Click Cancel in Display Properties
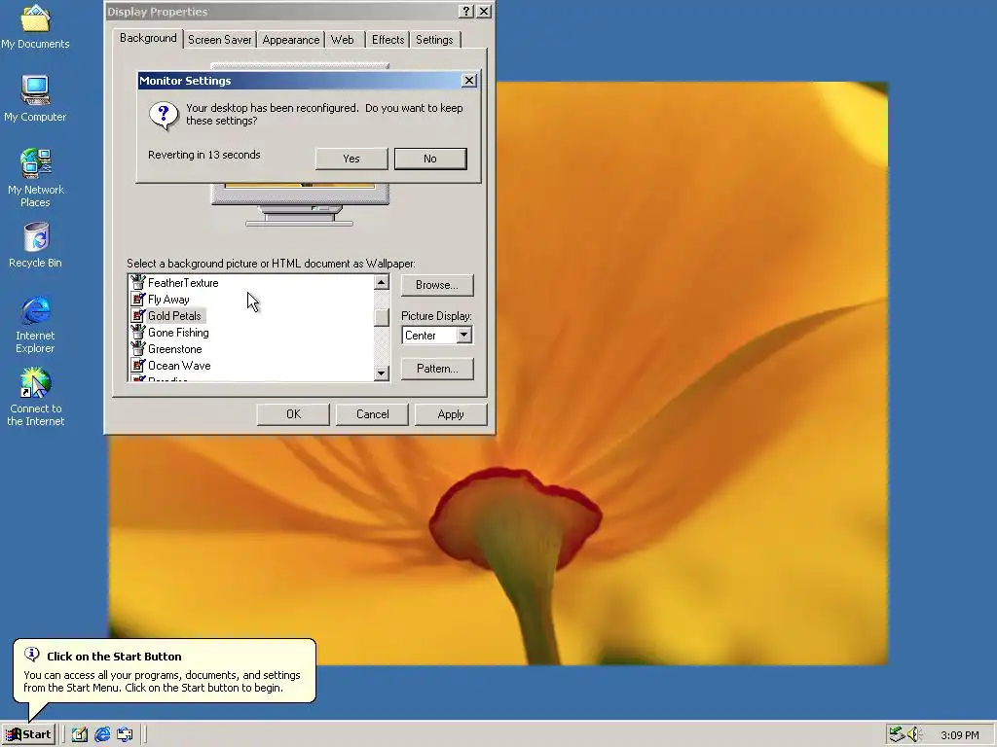Image resolution: width=997 pixels, height=747 pixels. [x=372, y=414]
